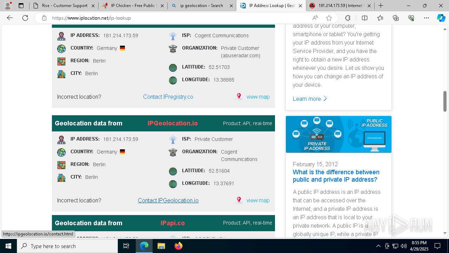Open IPapi.co header link
This screenshot has width=449, height=253.
point(173,223)
